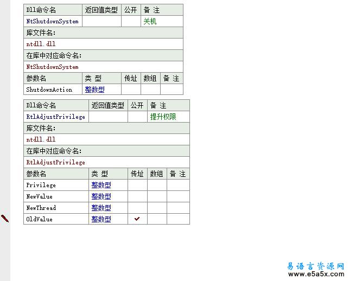Click the pencil edit marker in left margin
This screenshot has height=281, width=349.
(x=5, y=219)
